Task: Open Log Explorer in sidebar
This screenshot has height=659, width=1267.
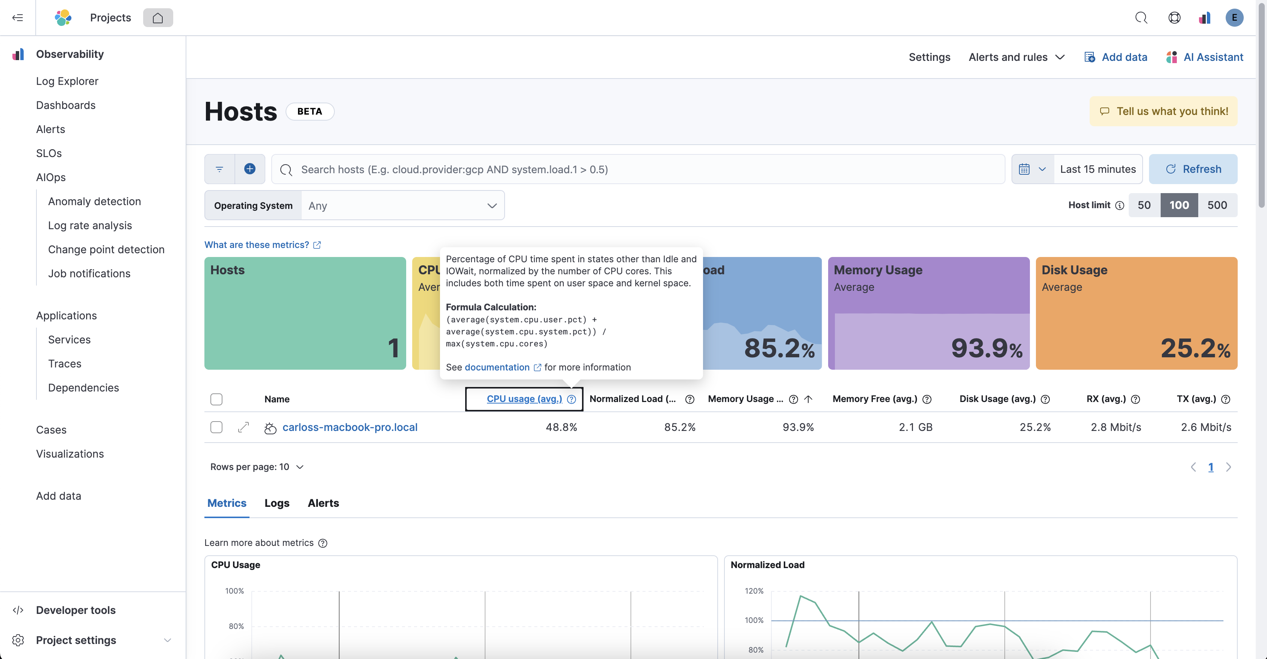Action: pos(67,81)
